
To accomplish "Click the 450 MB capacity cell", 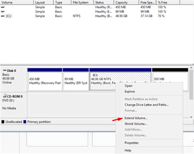I will coord(121,7).
